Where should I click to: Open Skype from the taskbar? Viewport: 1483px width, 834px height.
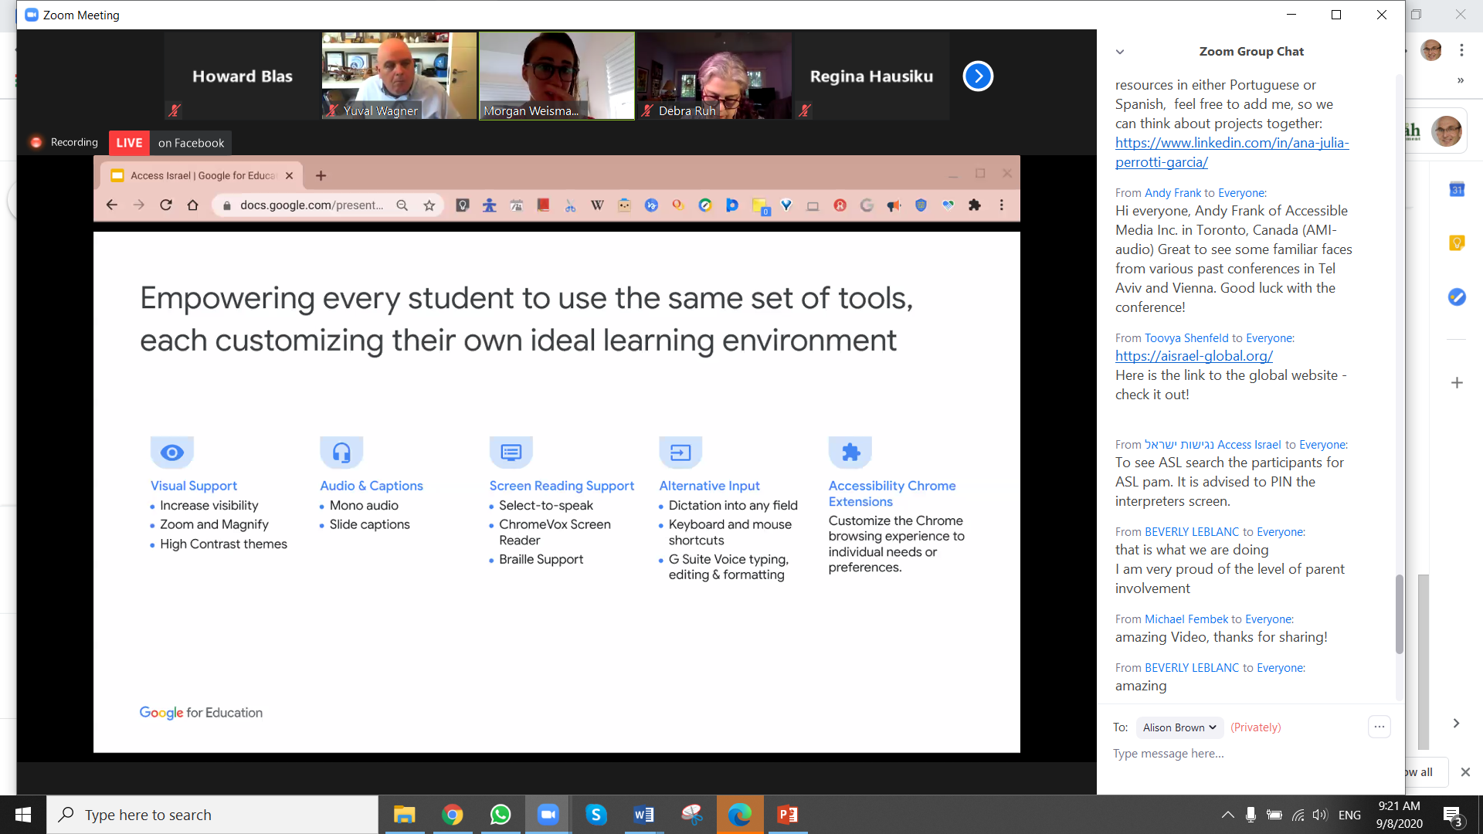click(x=596, y=815)
